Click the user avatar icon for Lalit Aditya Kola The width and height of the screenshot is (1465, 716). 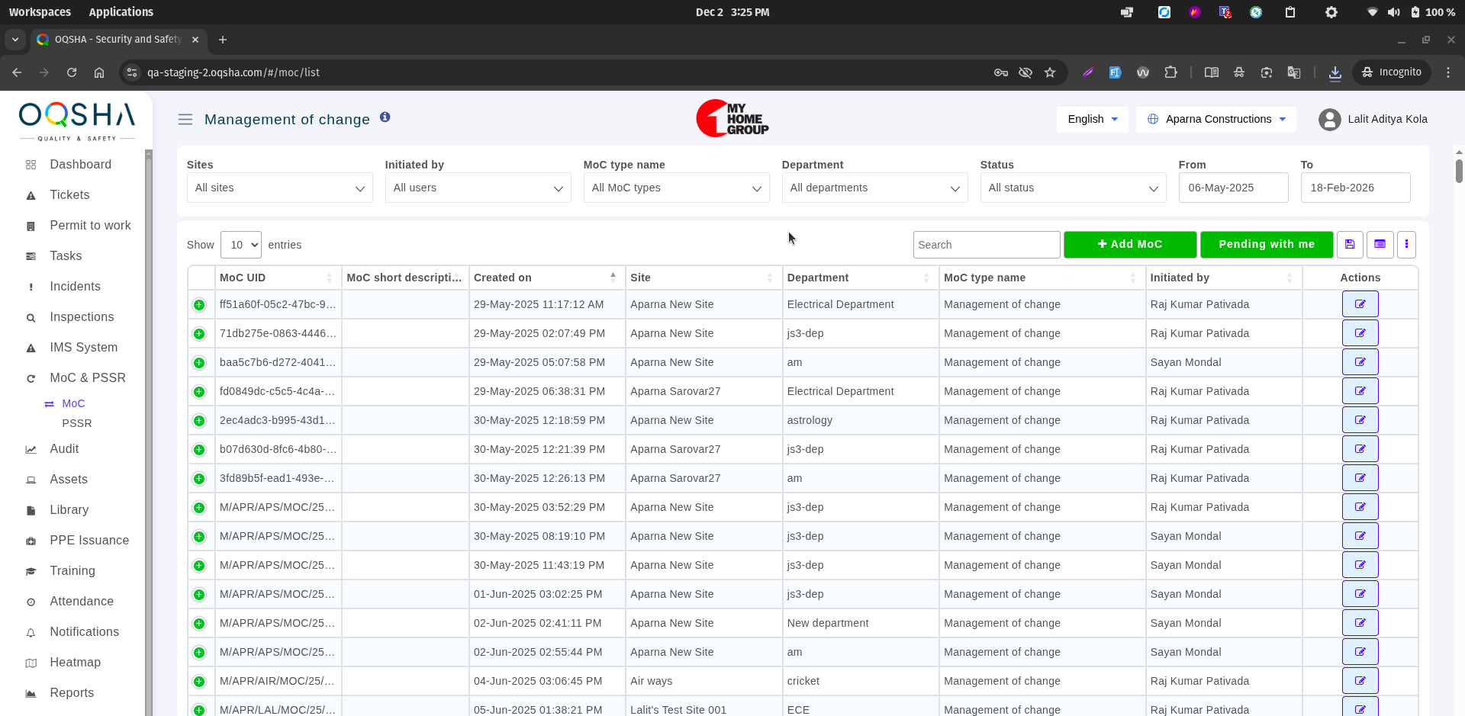tap(1329, 120)
